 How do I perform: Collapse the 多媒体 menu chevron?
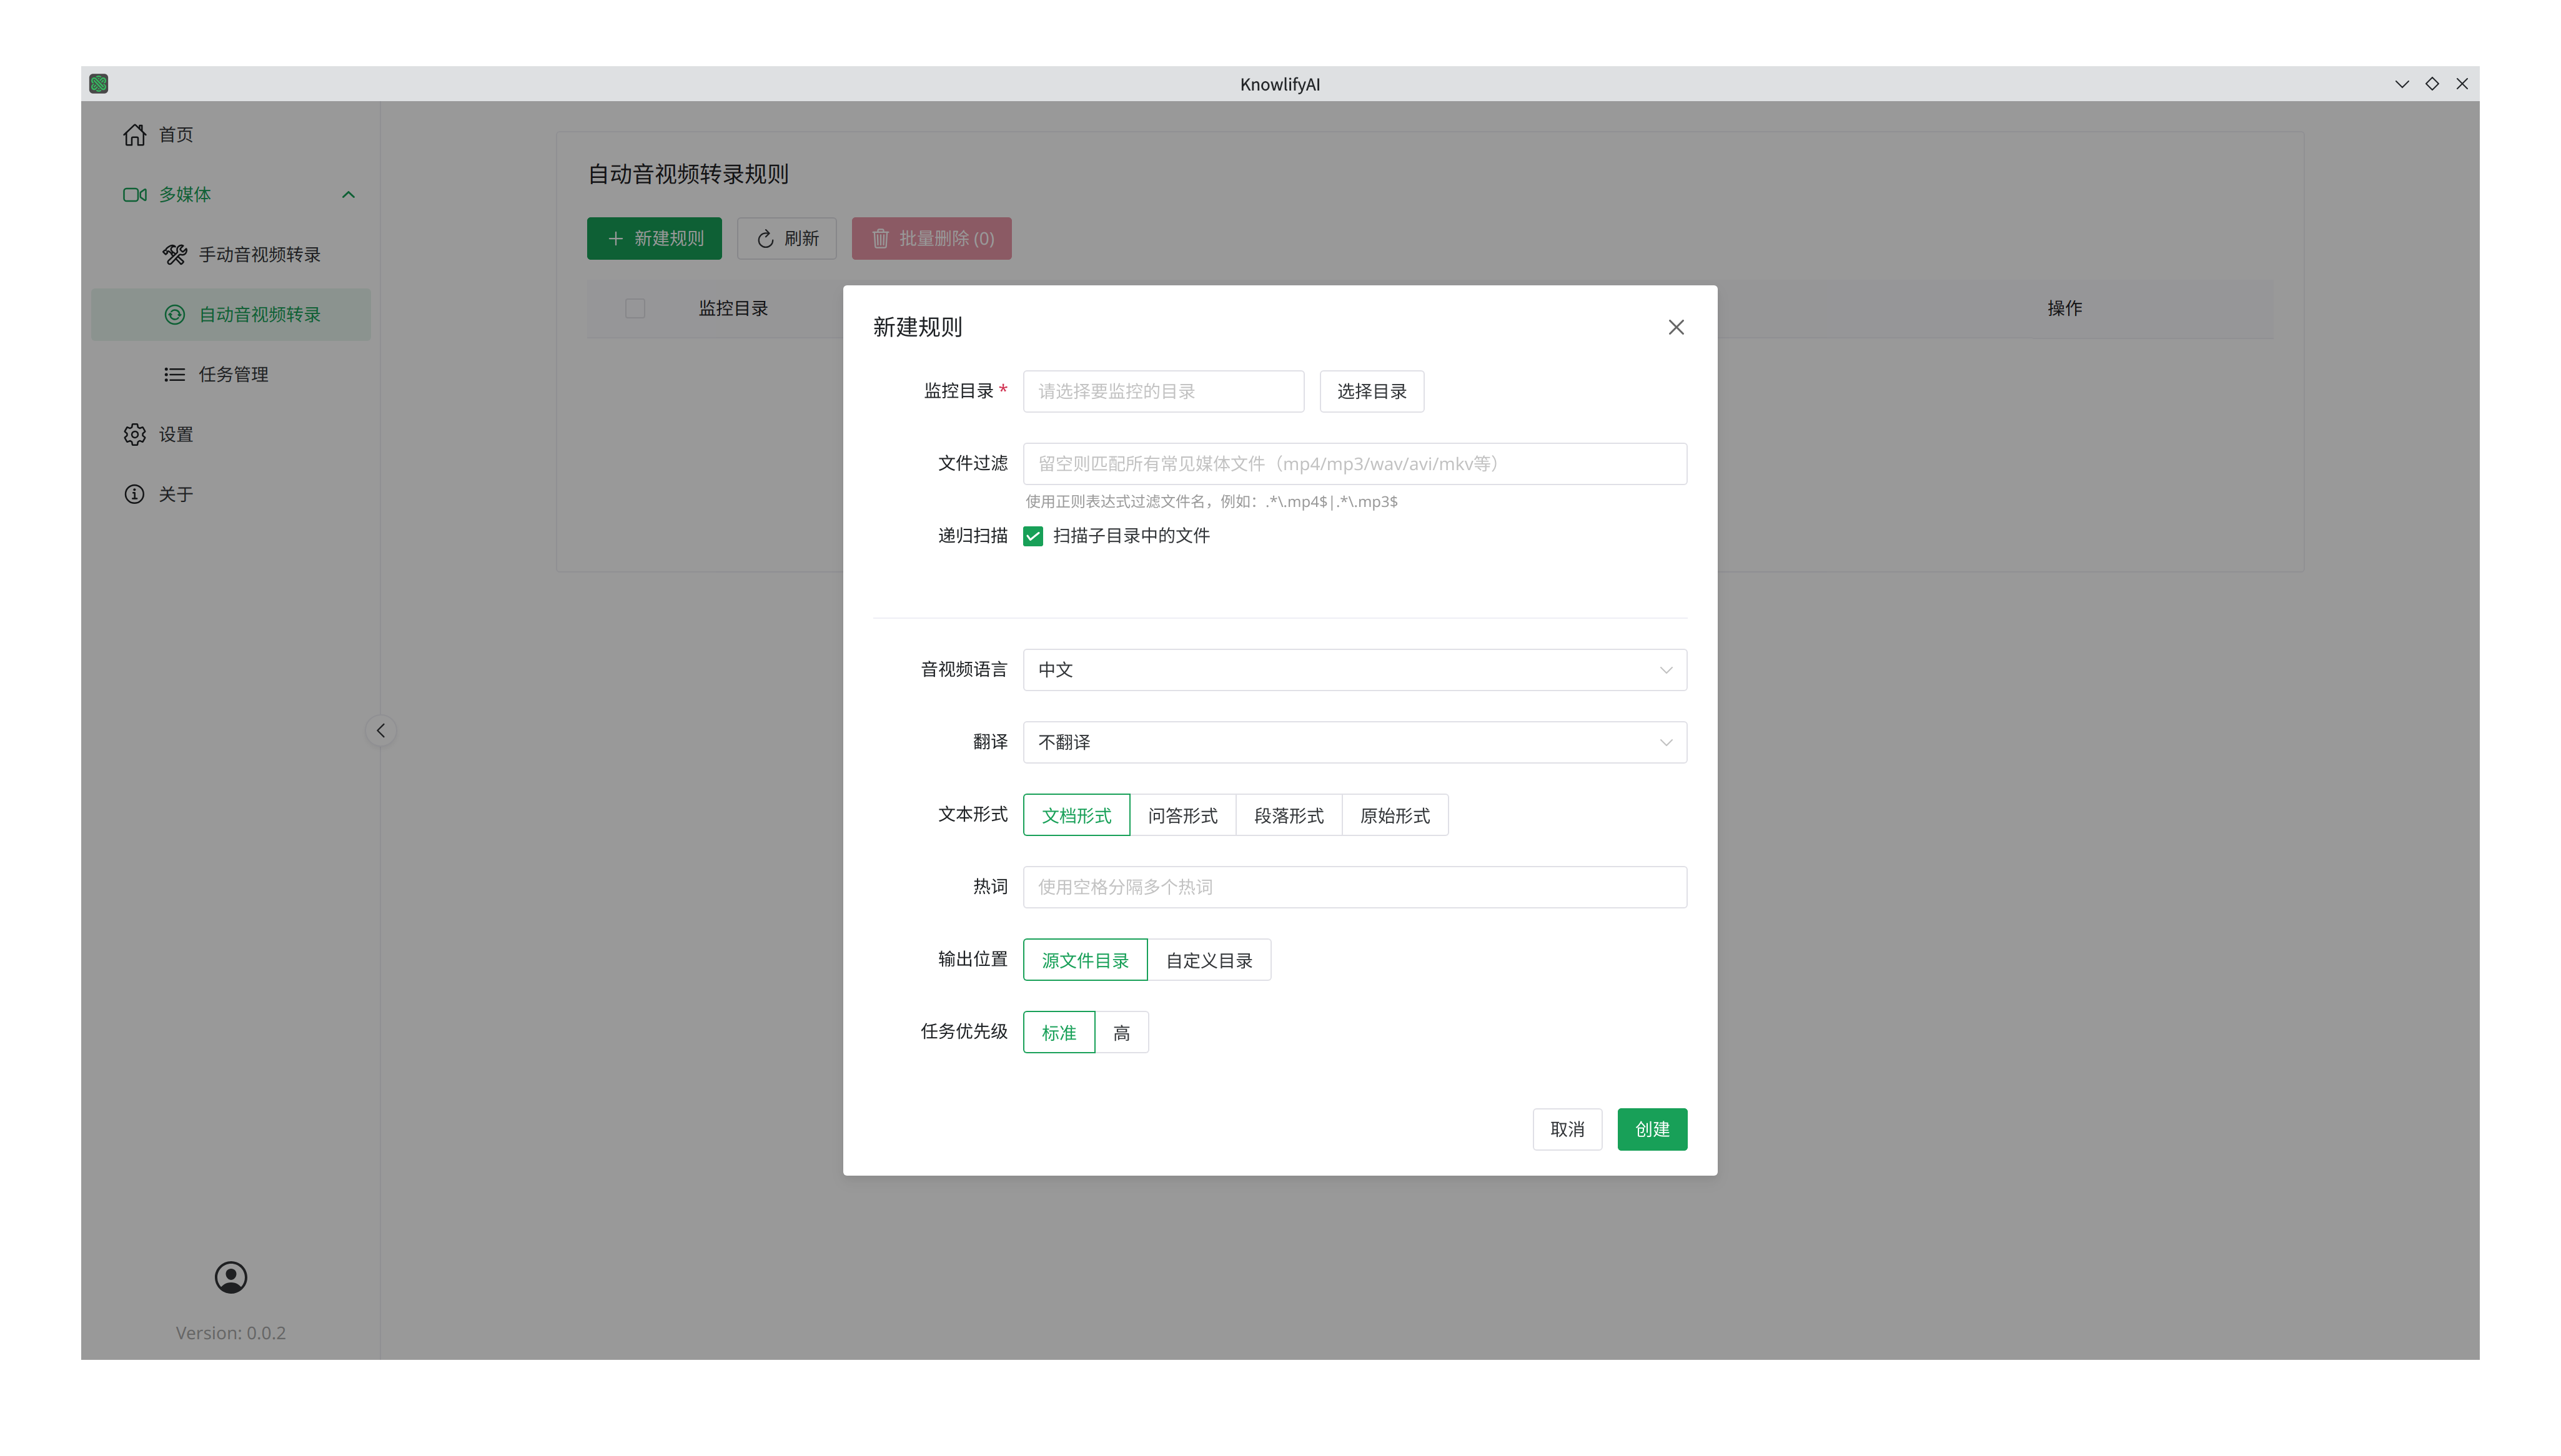coord(348,194)
